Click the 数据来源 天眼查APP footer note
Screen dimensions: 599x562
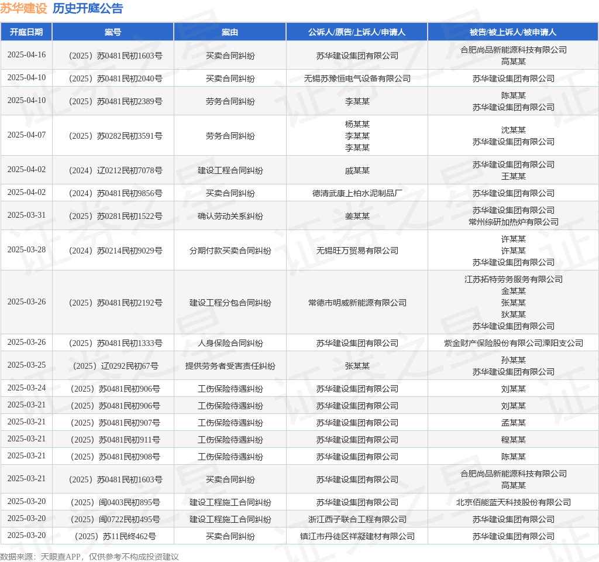tap(89, 557)
